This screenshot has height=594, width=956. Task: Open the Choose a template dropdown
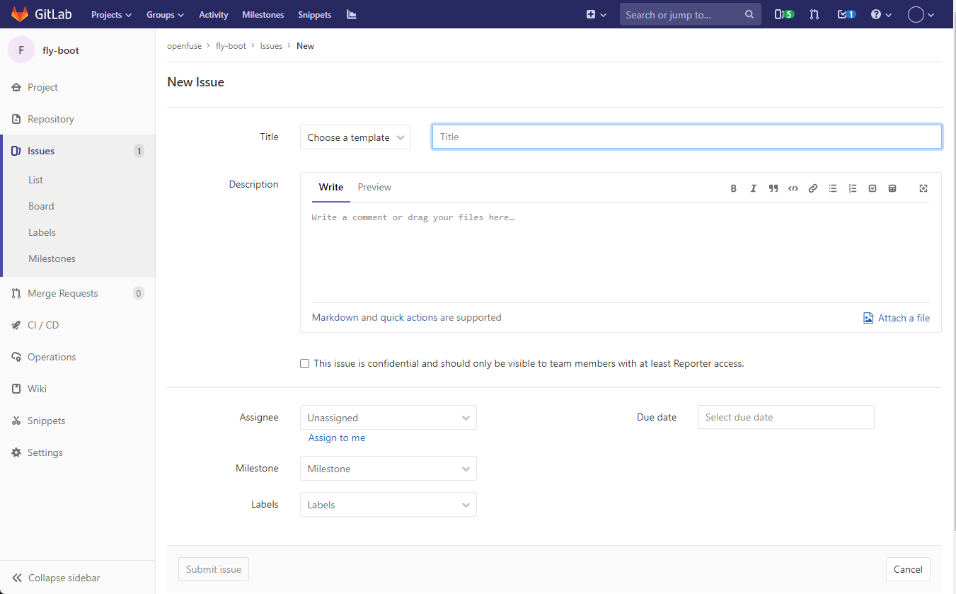tap(355, 137)
